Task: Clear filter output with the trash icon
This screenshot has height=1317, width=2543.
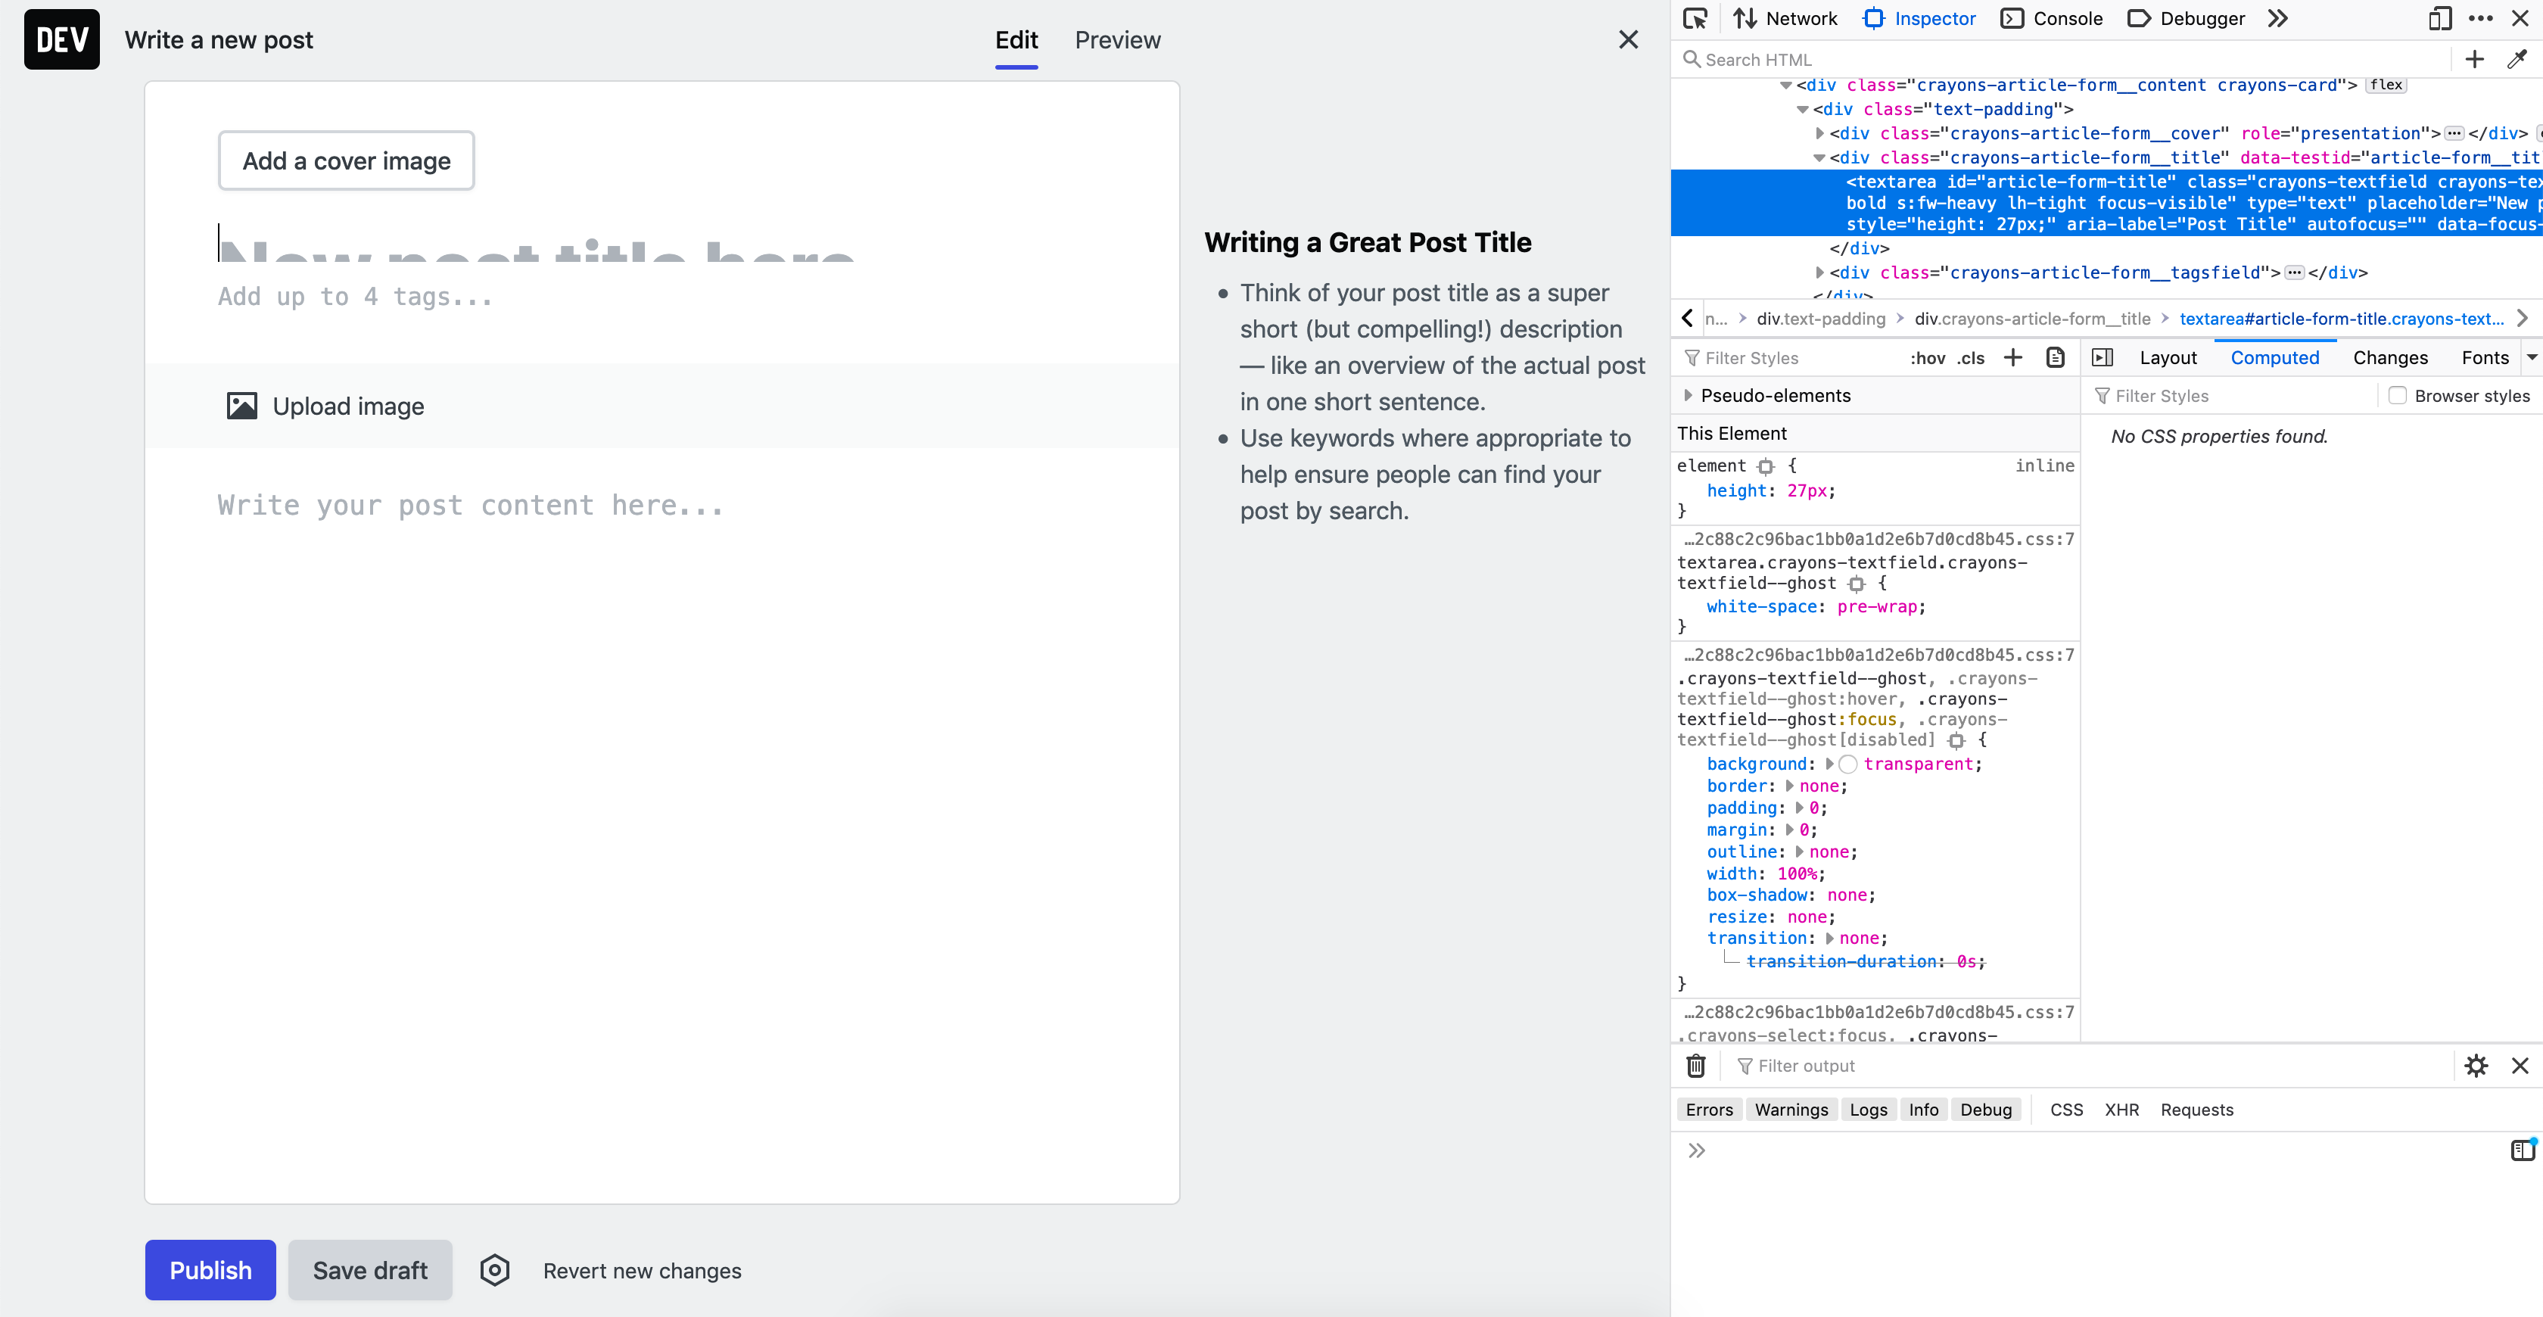Action: pyautogui.click(x=1695, y=1066)
